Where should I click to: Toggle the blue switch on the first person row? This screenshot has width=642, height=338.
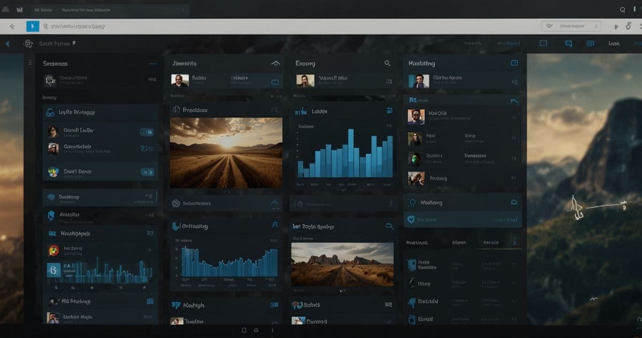coord(147,132)
